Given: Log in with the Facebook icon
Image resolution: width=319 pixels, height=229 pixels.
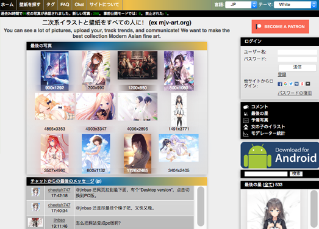Looking at the screenshot, I should point(280,84).
